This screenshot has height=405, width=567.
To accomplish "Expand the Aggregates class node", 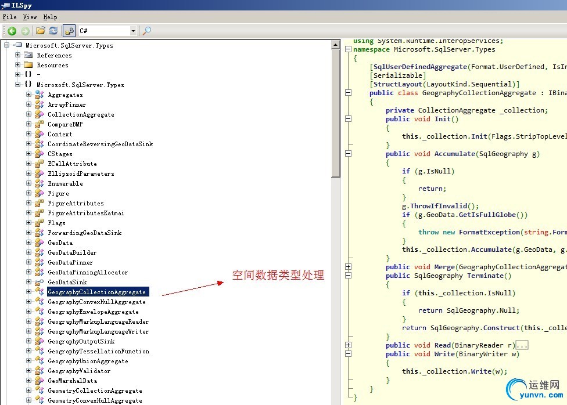I will click(28, 95).
